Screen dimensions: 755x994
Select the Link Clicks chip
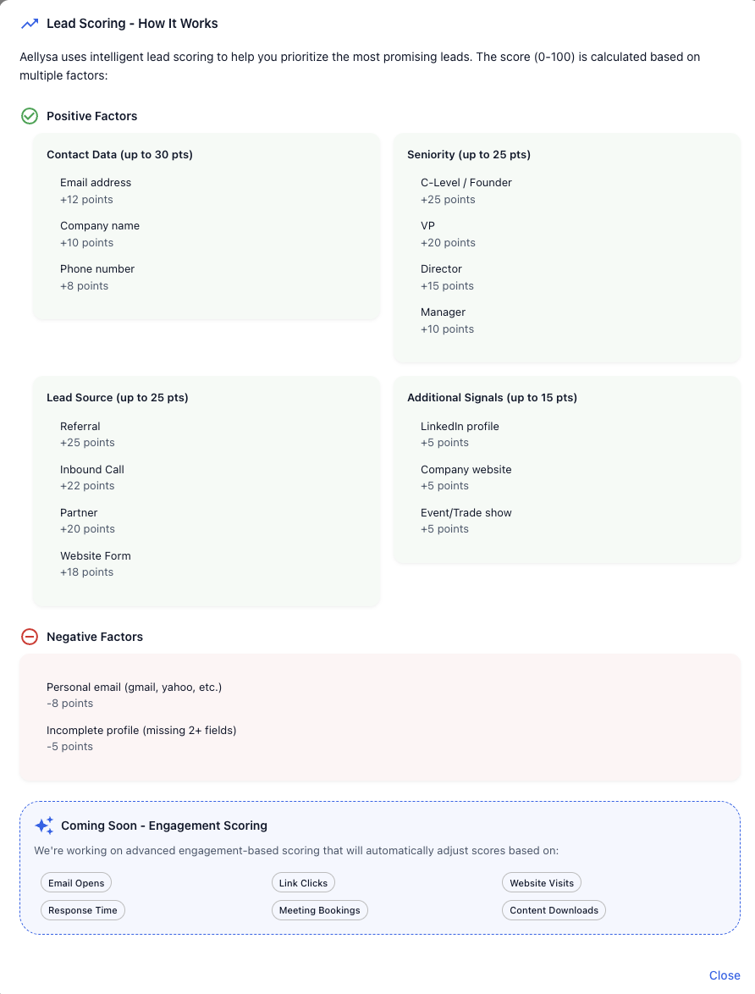coord(303,883)
